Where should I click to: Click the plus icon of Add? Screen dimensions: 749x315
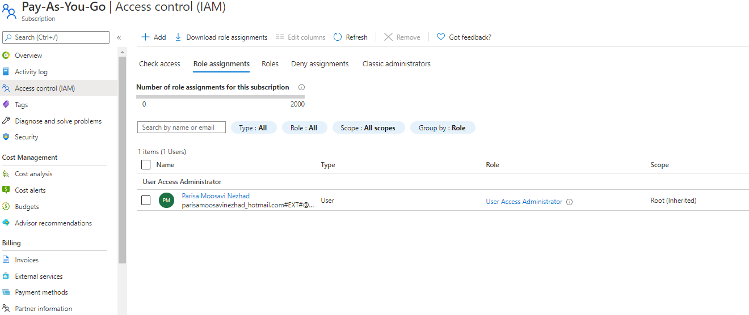click(145, 37)
